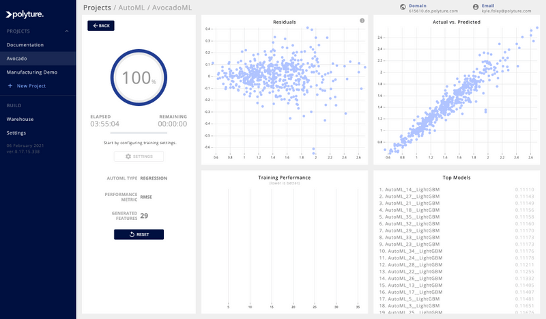Collapse the PROJECTS section chevron

(x=66, y=31)
